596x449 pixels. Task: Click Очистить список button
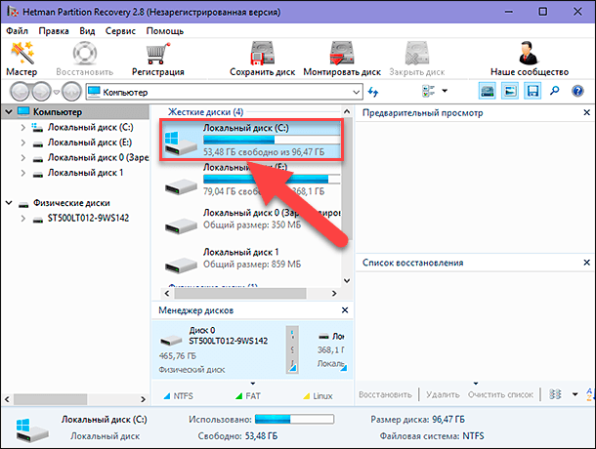coord(500,394)
